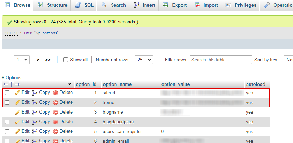Viewport: 293px width, 143px height.
Task: Sort by the option_name column header
Action: pyautogui.click(x=117, y=84)
